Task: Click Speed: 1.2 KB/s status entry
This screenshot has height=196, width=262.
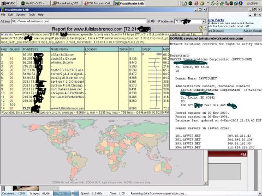Action: 92,193
